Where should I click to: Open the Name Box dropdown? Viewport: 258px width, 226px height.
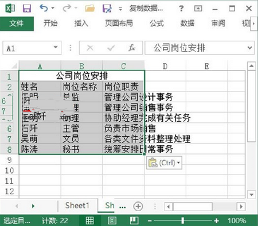coord(56,47)
